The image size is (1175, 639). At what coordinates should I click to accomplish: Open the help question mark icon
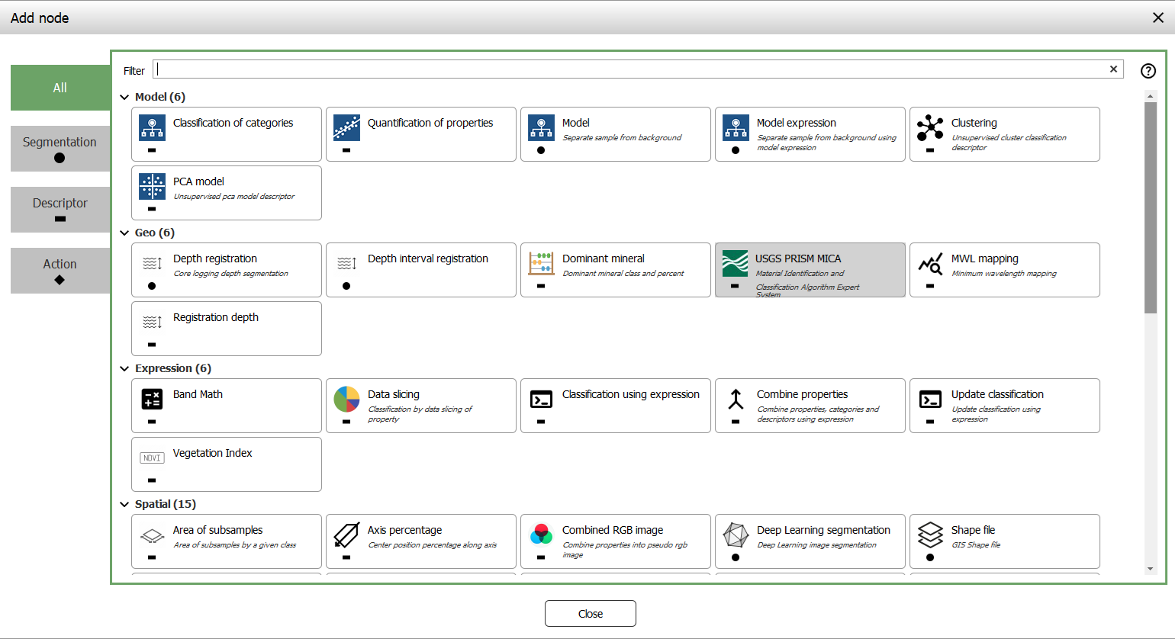pos(1148,71)
